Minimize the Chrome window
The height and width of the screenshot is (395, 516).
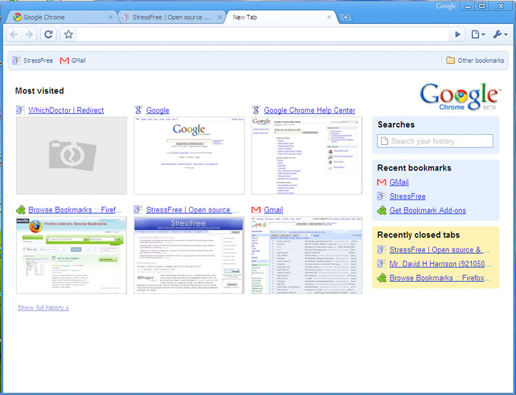click(468, 6)
